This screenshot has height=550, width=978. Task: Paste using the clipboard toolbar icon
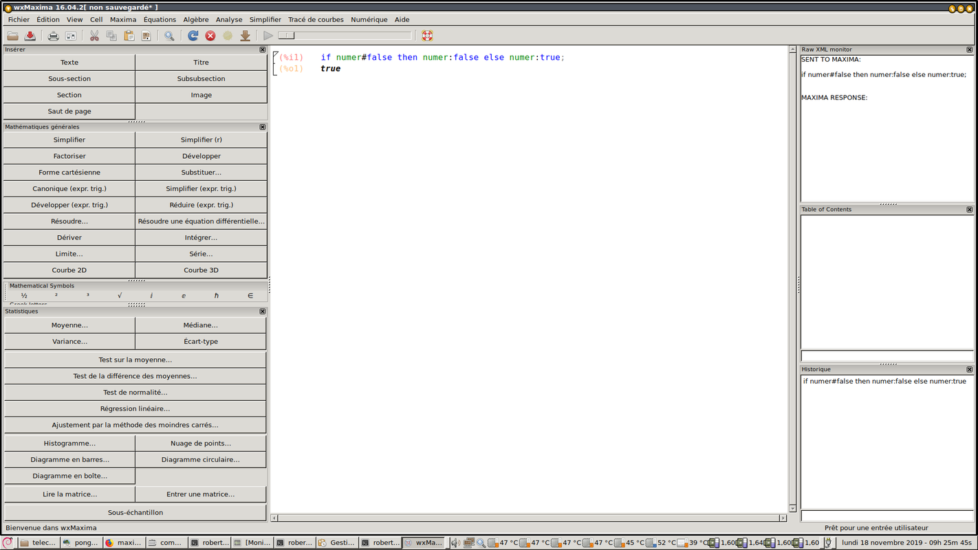pos(129,36)
